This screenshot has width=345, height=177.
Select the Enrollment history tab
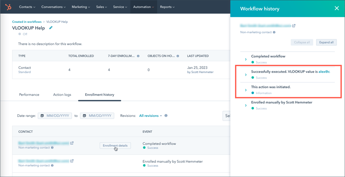100,95
